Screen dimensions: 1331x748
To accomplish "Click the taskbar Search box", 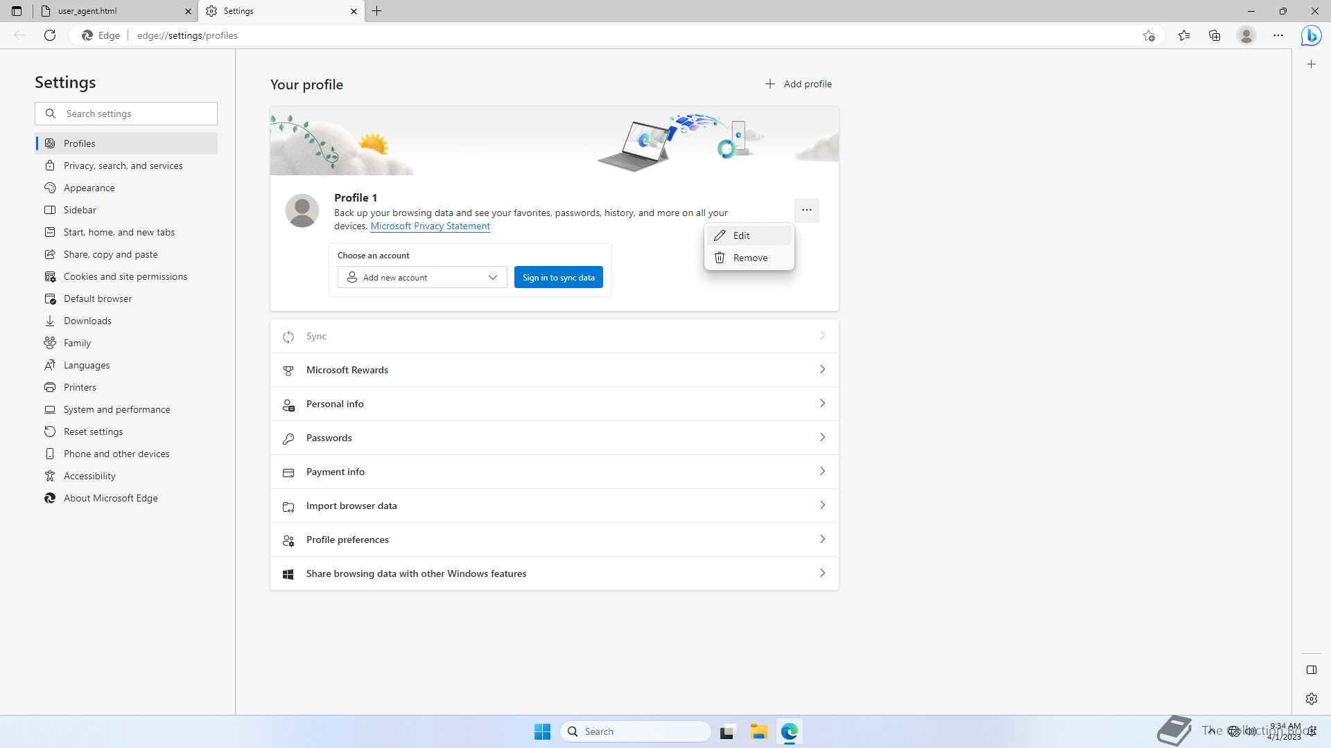I will coord(636,731).
